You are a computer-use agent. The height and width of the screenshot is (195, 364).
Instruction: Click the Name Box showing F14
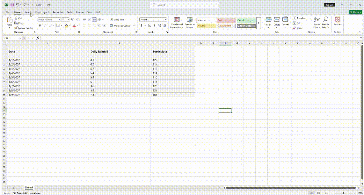pos(11,38)
